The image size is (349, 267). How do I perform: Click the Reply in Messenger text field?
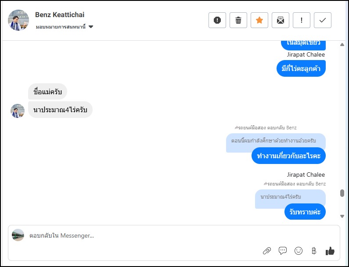(132, 235)
